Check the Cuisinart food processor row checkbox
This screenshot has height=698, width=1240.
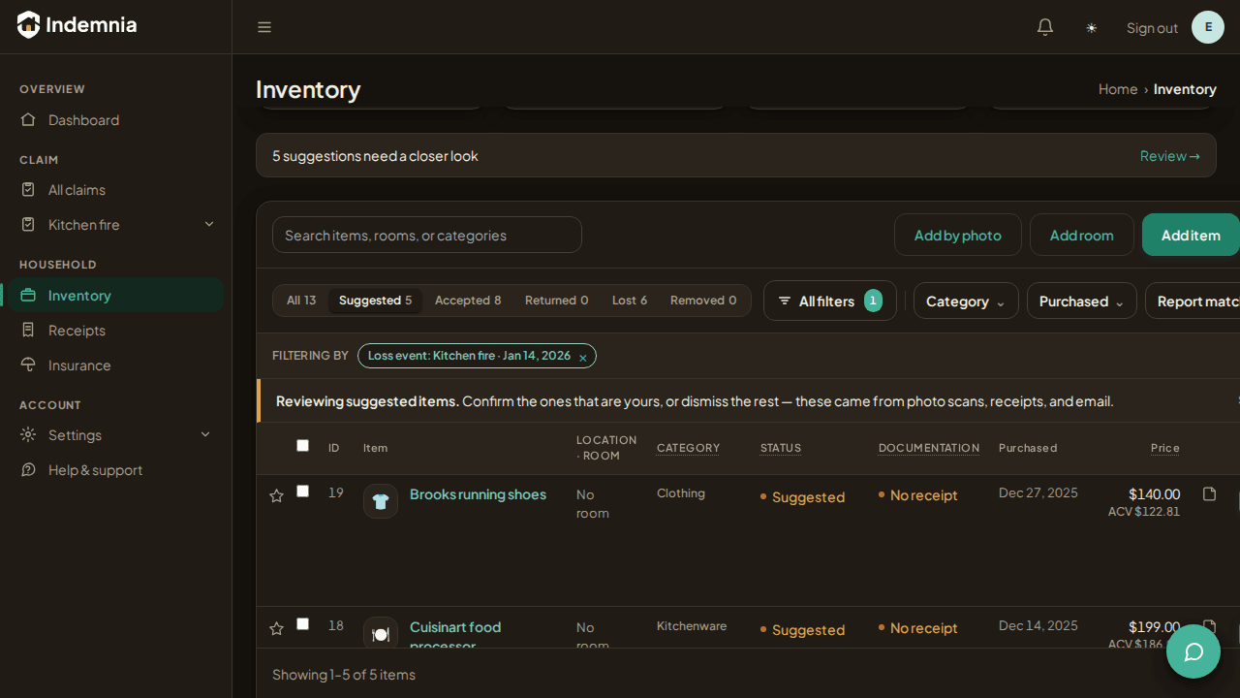click(302, 624)
